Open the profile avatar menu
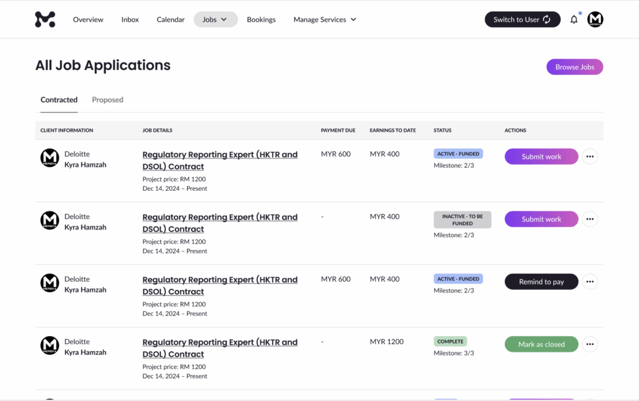The image size is (639, 401). coord(595,19)
